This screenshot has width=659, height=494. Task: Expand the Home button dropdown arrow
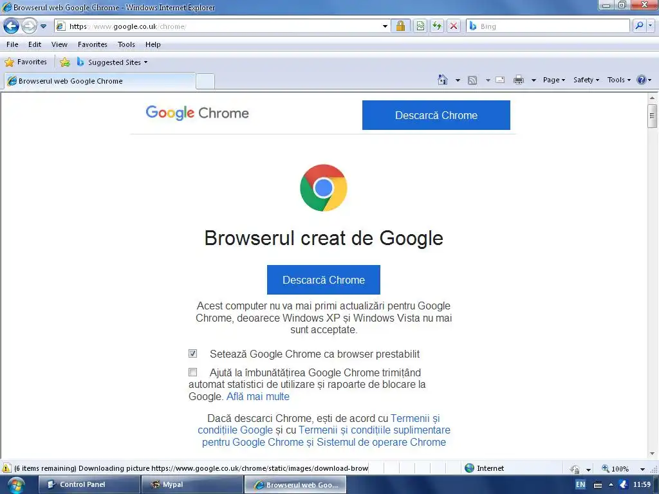click(x=458, y=80)
